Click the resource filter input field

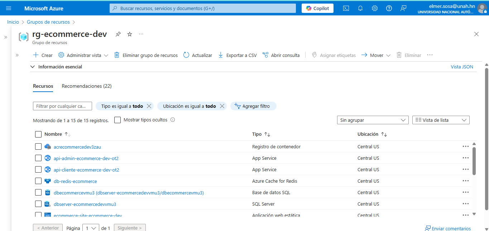62,106
